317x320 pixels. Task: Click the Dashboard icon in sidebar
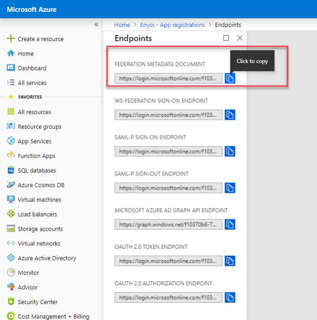pos(11,68)
